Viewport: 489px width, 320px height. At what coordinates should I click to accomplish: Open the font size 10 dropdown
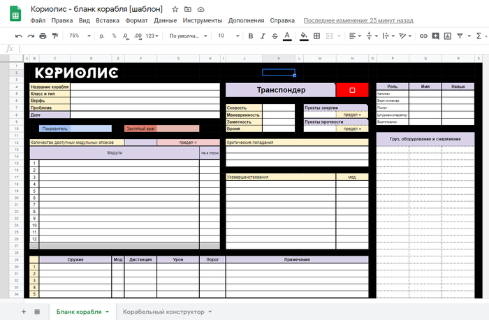pos(226,36)
